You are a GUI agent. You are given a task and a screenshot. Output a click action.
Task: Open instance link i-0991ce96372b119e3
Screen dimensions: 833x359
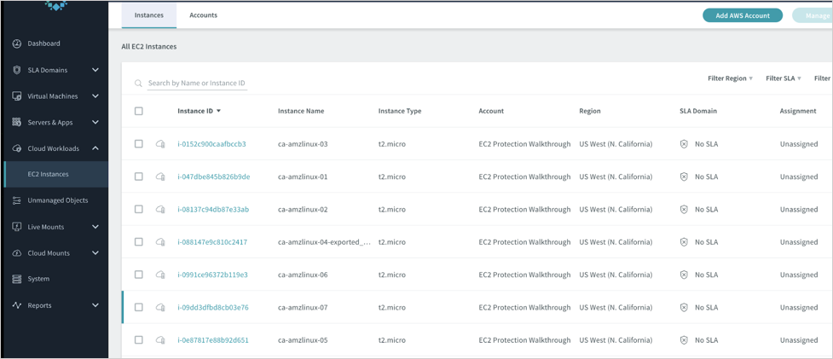coord(212,275)
